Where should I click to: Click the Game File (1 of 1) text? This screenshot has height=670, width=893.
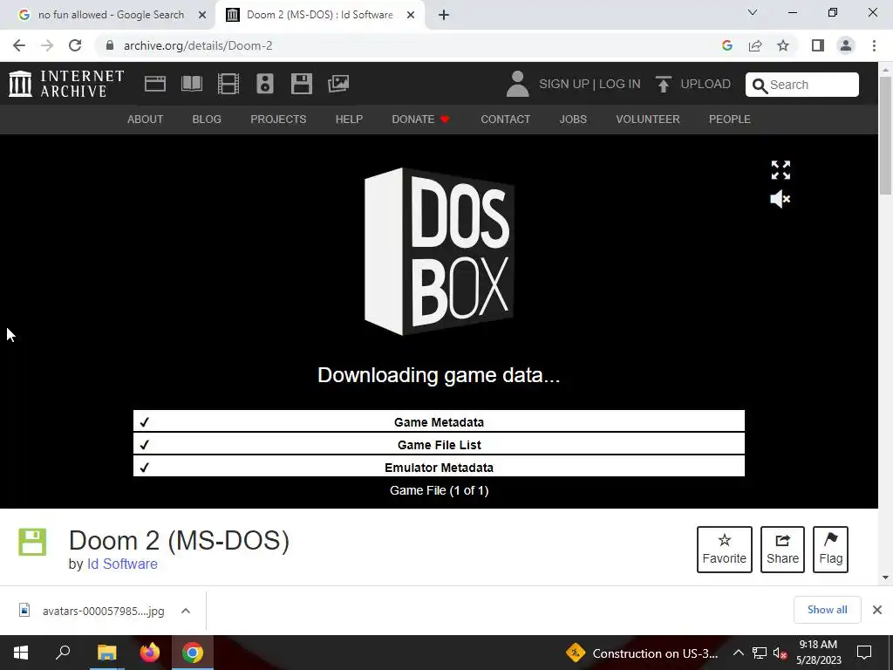pyautogui.click(x=440, y=490)
